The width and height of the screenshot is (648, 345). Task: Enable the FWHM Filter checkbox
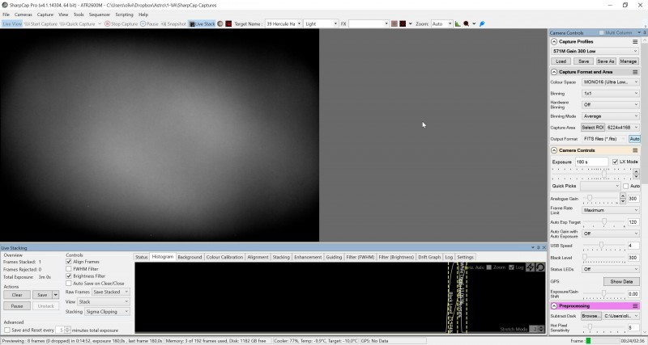(69, 269)
